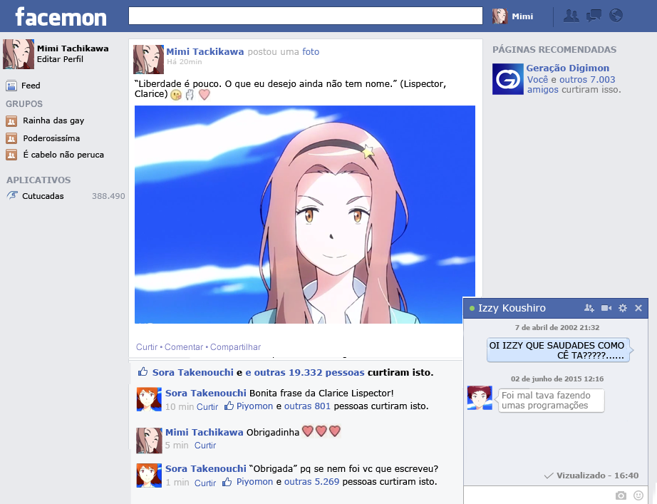Click icon beside Poderosissíma group
Image resolution: width=657 pixels, height=504 pixels.
[11, 138]
